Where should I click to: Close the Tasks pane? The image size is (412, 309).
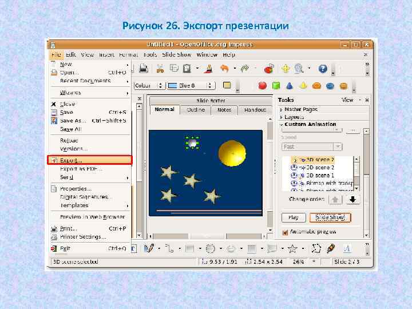coord(367,100)
